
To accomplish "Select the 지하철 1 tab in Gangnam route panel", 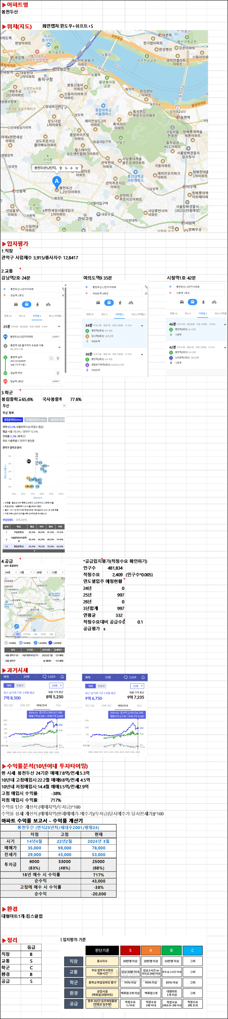I will pyautogui.click(x=37, y=316).
